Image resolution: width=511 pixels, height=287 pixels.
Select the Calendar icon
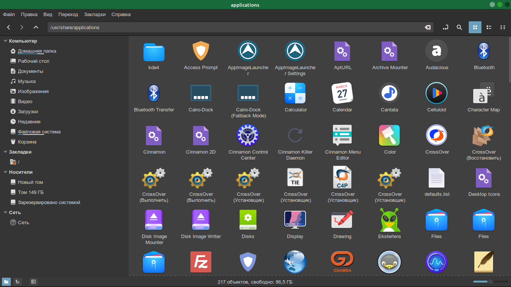(342, 93)
